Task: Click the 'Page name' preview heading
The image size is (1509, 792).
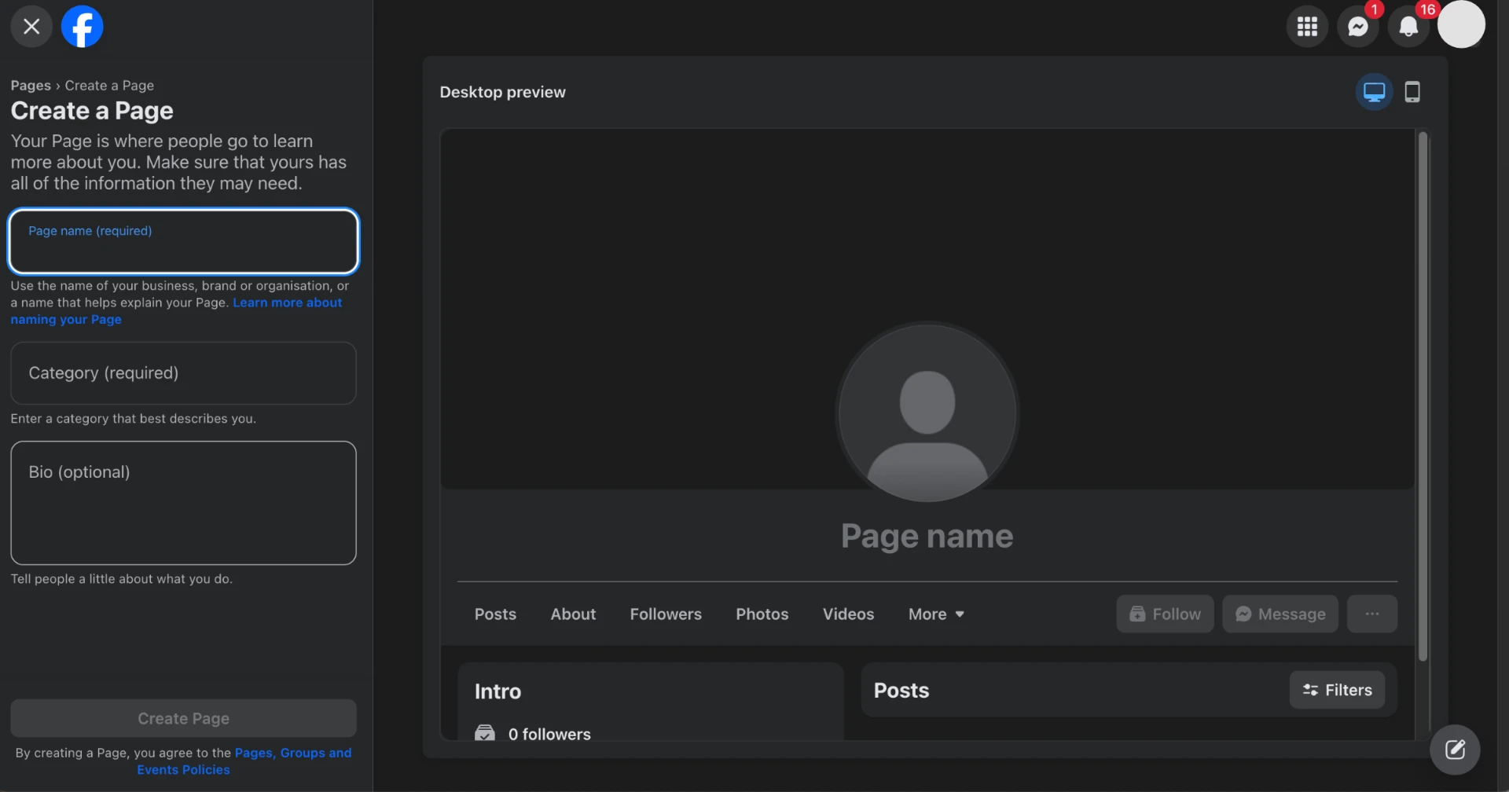Action: click(927, 536)
